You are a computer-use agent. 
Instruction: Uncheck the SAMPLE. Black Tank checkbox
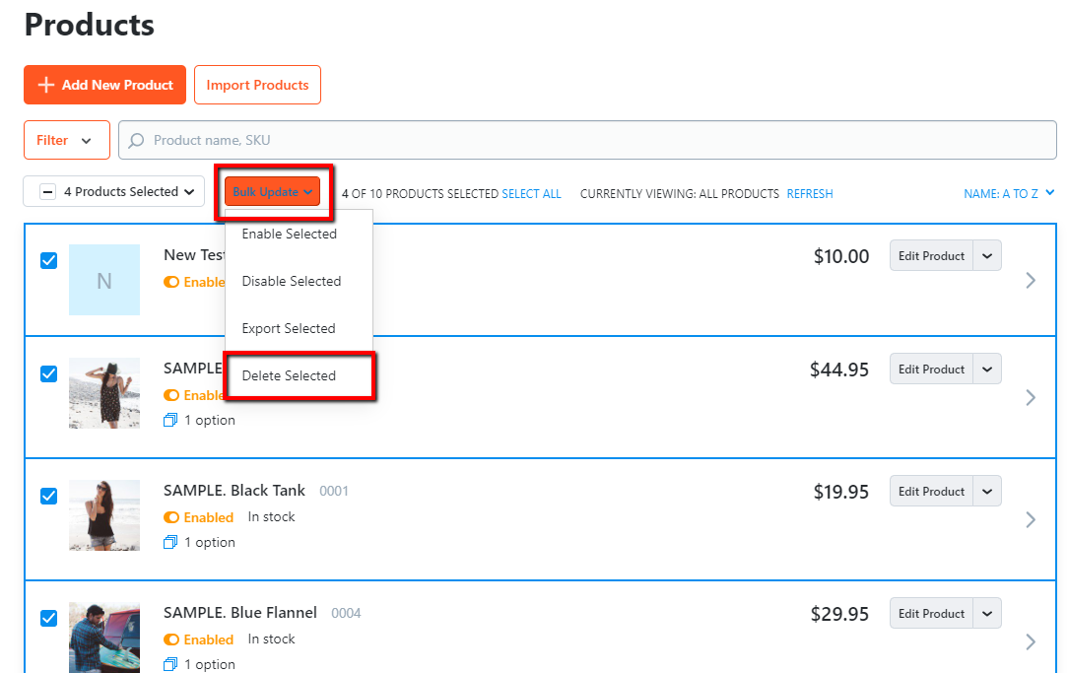48,496
